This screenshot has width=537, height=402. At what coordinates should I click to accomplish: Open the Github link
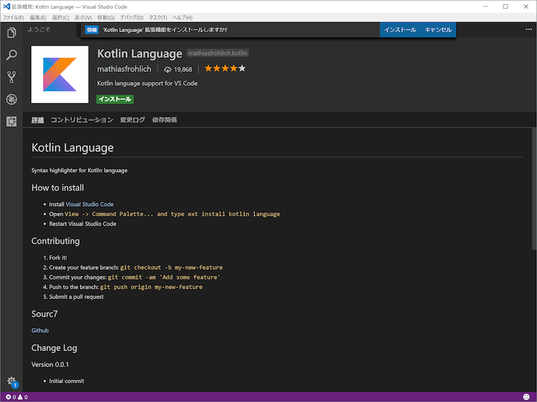point(40,330)
